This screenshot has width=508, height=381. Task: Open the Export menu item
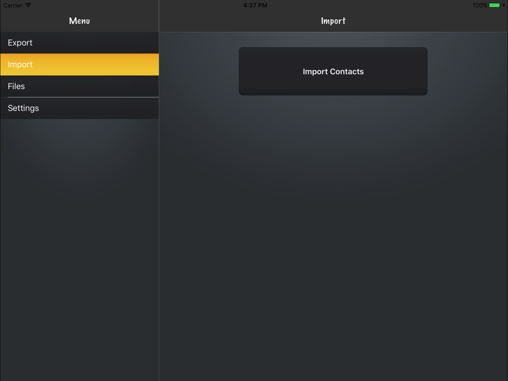tap(79, 43)
